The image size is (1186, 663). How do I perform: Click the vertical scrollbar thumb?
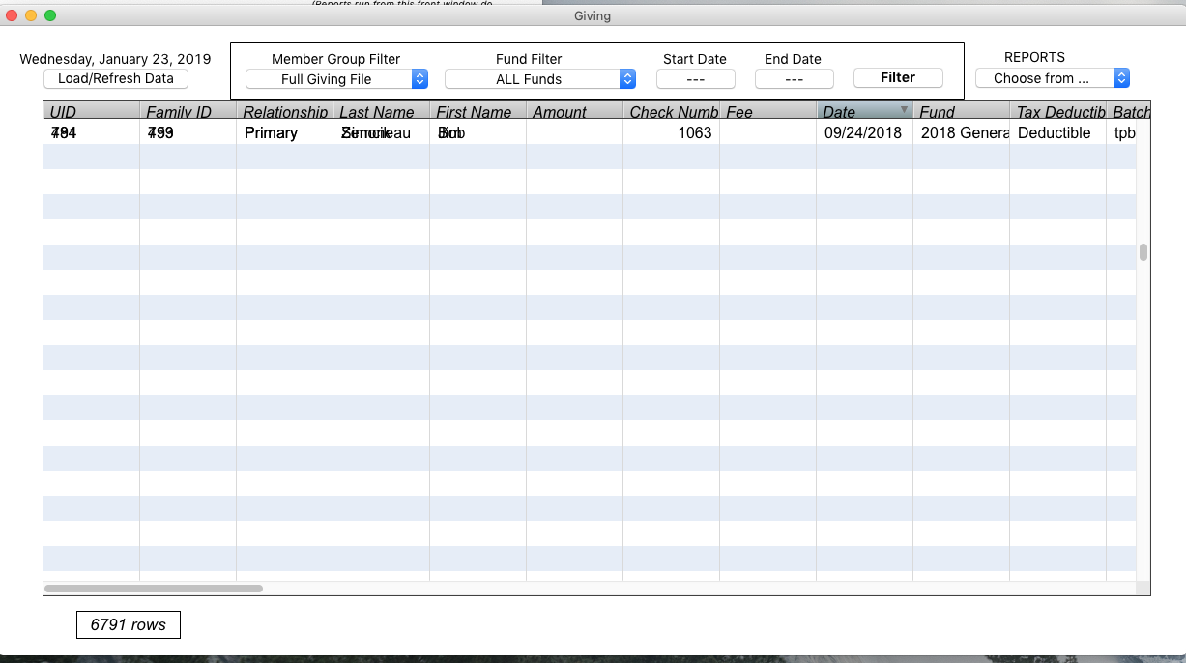point(1143,252)
